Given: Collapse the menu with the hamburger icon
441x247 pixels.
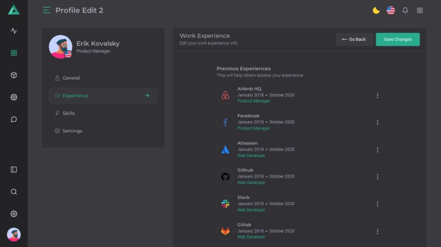Looking at the screenshot, I should tap(47, 10).
